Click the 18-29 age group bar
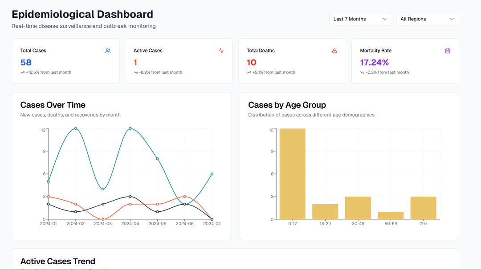The width and height of the screenshot is (481, 270). tap(325, 212)
